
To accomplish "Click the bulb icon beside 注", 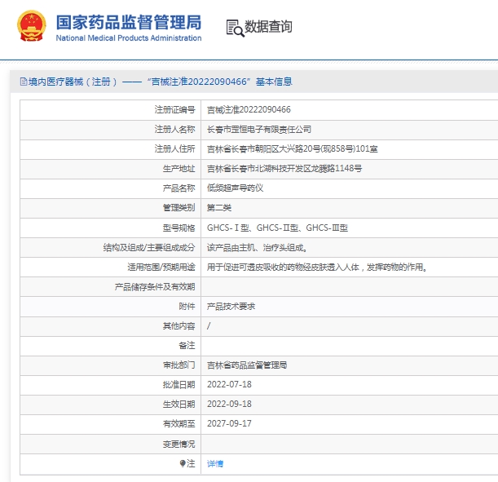I will pyautogui.click(x=183, y=463).
